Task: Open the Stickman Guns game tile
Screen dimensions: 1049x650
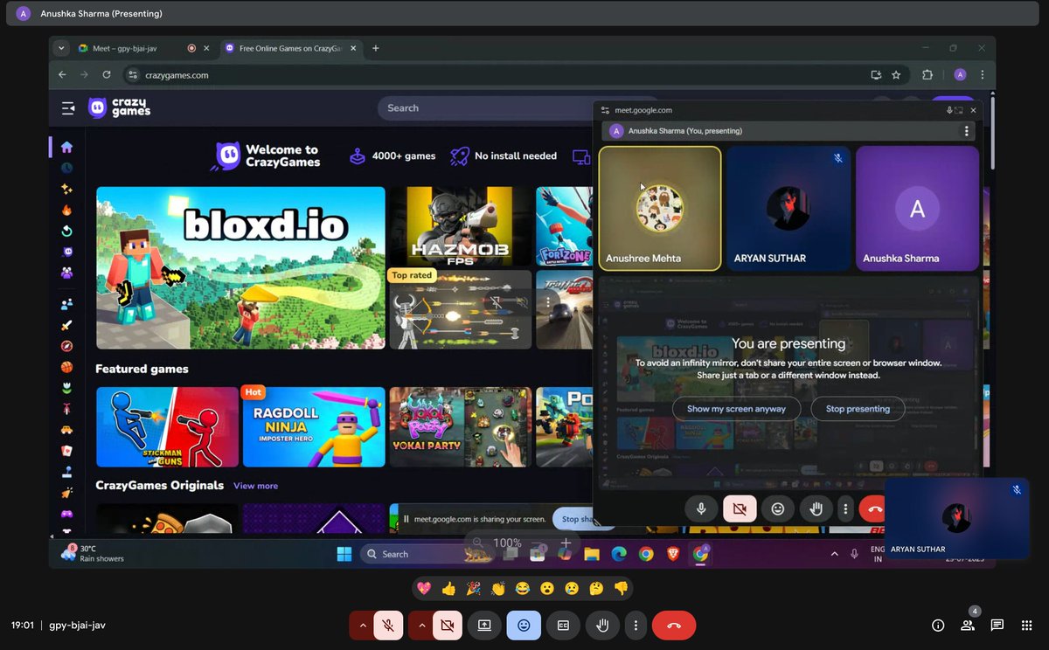Action: pos(167,427)
